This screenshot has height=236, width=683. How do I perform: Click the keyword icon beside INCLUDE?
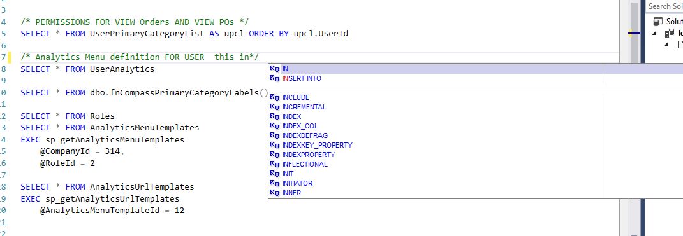274,97
